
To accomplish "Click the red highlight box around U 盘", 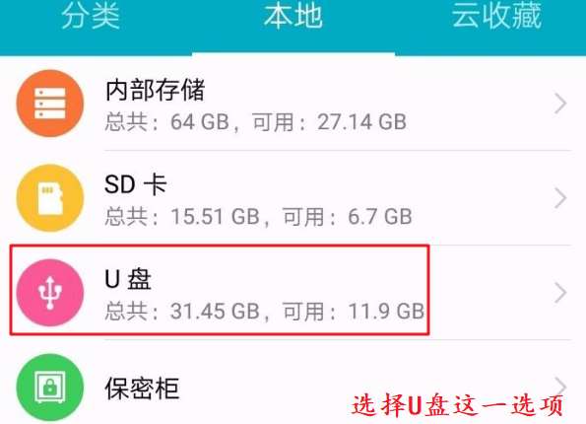I will [220, 290].
